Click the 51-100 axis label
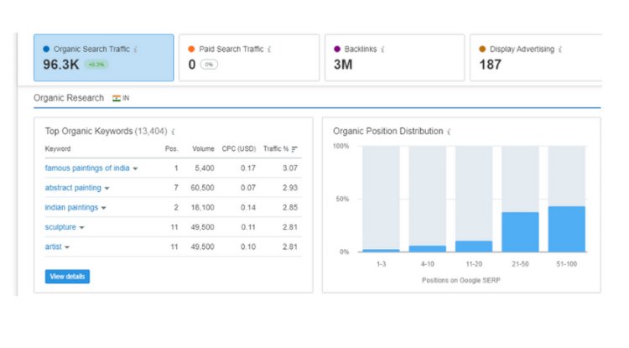 tap(566, 264)
